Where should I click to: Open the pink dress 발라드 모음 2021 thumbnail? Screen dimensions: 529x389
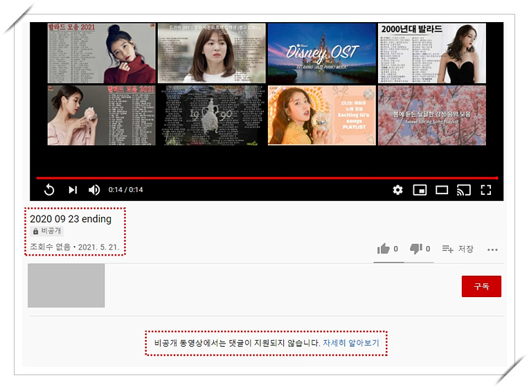pos(102,115)
